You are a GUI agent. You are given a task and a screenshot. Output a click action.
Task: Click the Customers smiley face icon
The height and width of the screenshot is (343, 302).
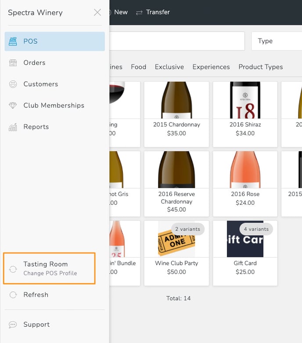tap(13, 84)
